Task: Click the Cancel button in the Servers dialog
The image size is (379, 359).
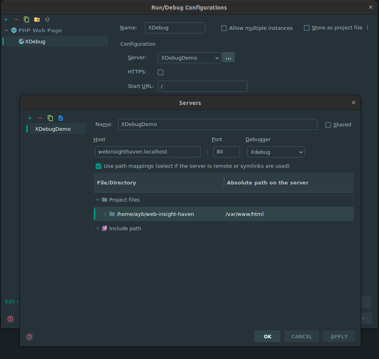Action: [x=302, y=336]
